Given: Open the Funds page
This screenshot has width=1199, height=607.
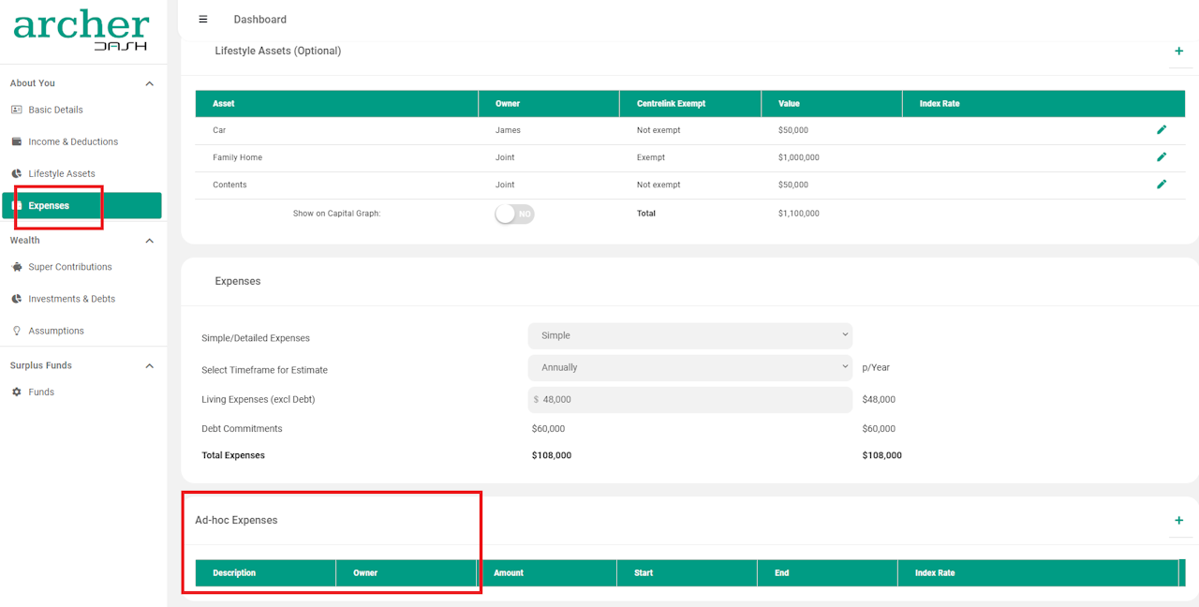Looking at the screenshot, I should tap(41, 392).
